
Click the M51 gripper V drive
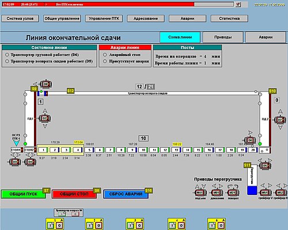click(265, 192)
